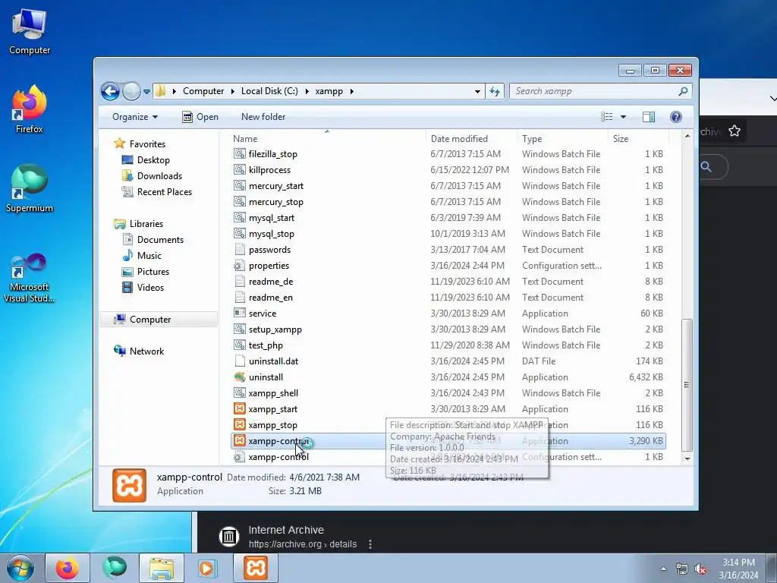Change view using the views icon
The width and height of the screenshot is (777, 583).
coord(606,117)
